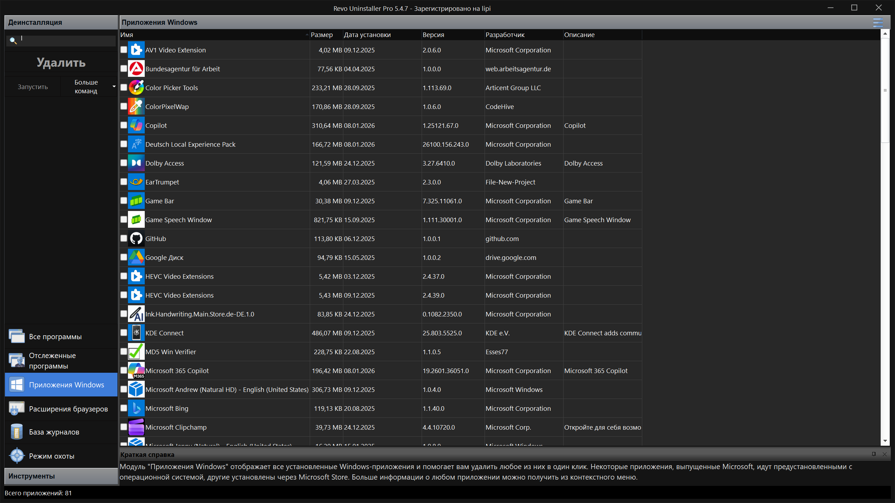The width and height of the screenshot is (895, 503).
Task: Click the Dolby Access app icon
Action: pos(136,163)
